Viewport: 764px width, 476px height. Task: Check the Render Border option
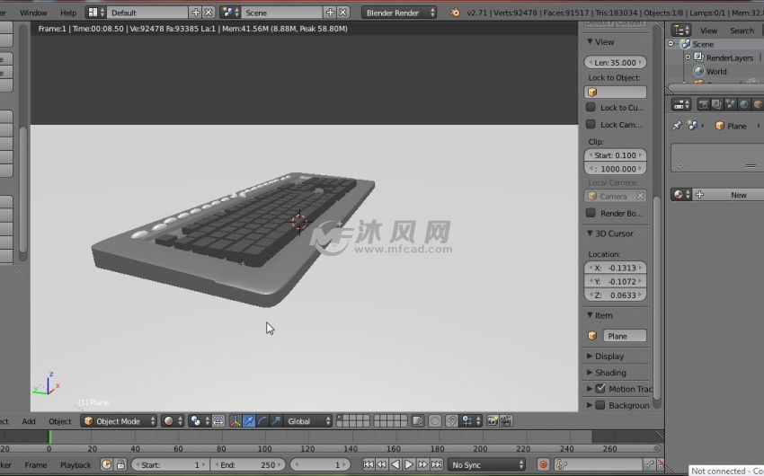(591, 213)
